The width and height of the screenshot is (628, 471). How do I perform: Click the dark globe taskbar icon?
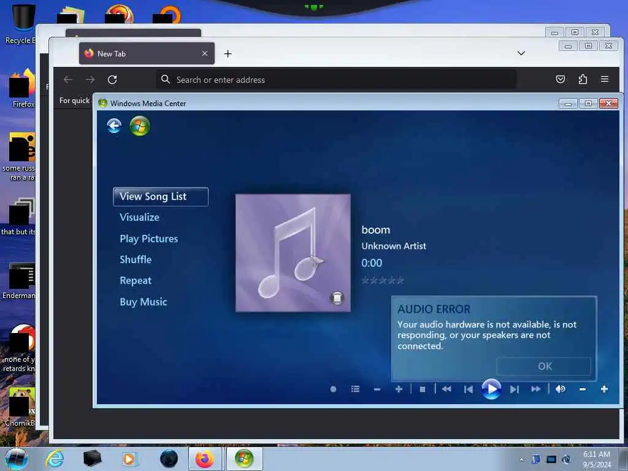pos(169,459)
